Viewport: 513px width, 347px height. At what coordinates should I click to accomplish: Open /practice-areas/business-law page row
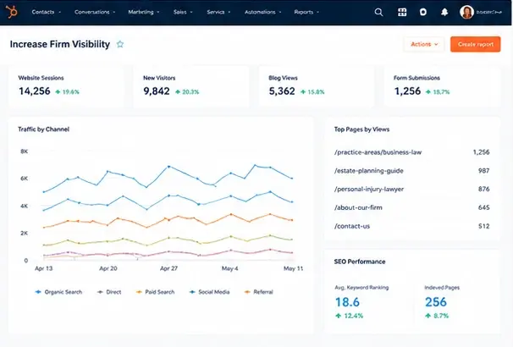point(411,152)
